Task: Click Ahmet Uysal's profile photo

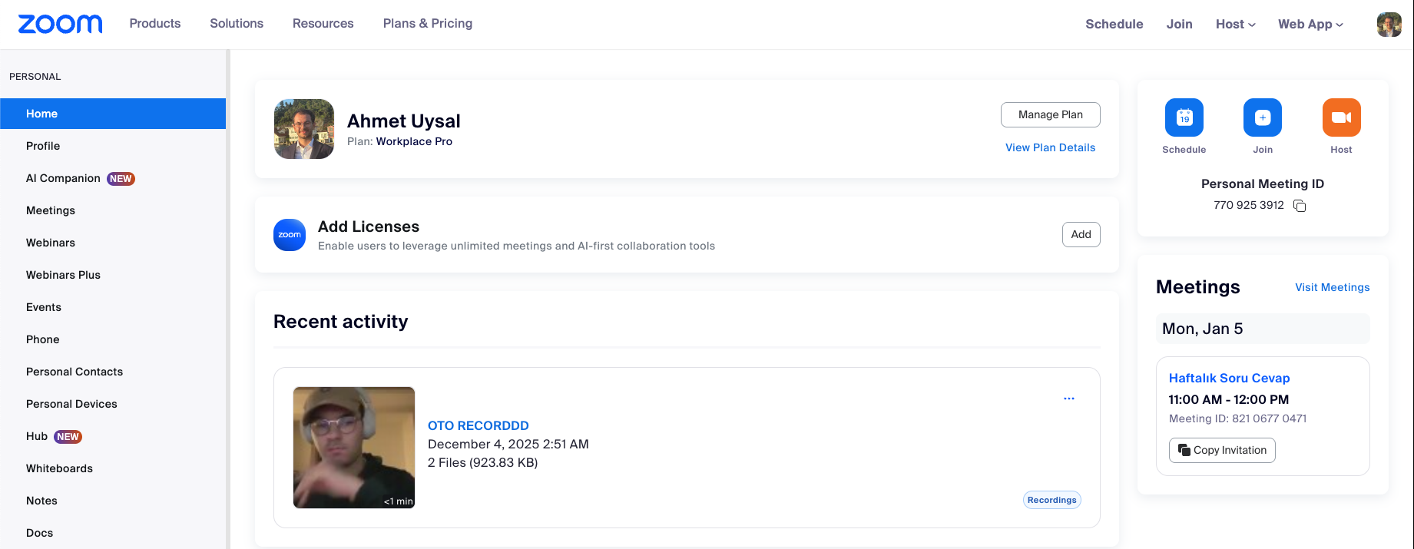Action: [x=304, y=129]
